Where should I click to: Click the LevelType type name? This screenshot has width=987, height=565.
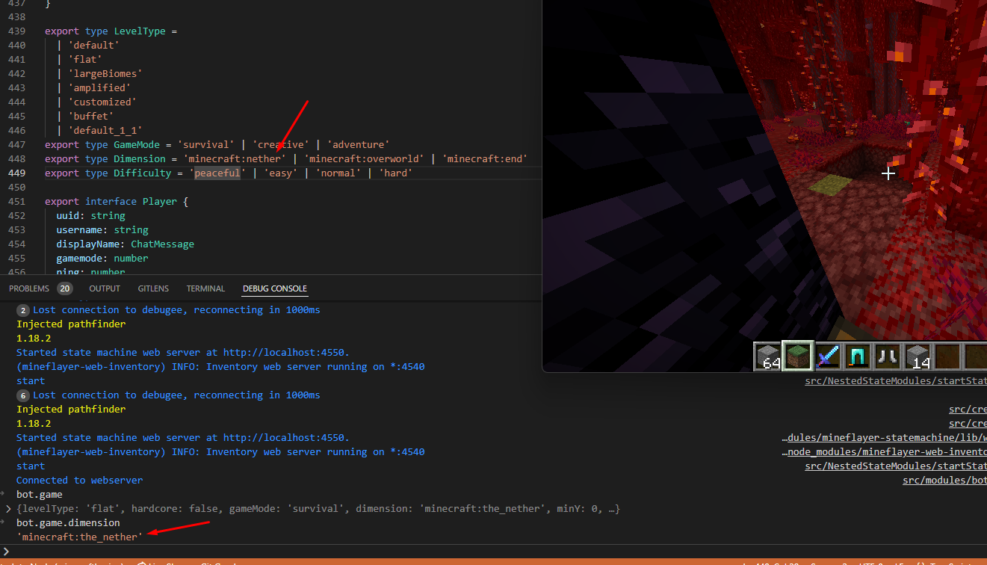click(x=139, y=31)
